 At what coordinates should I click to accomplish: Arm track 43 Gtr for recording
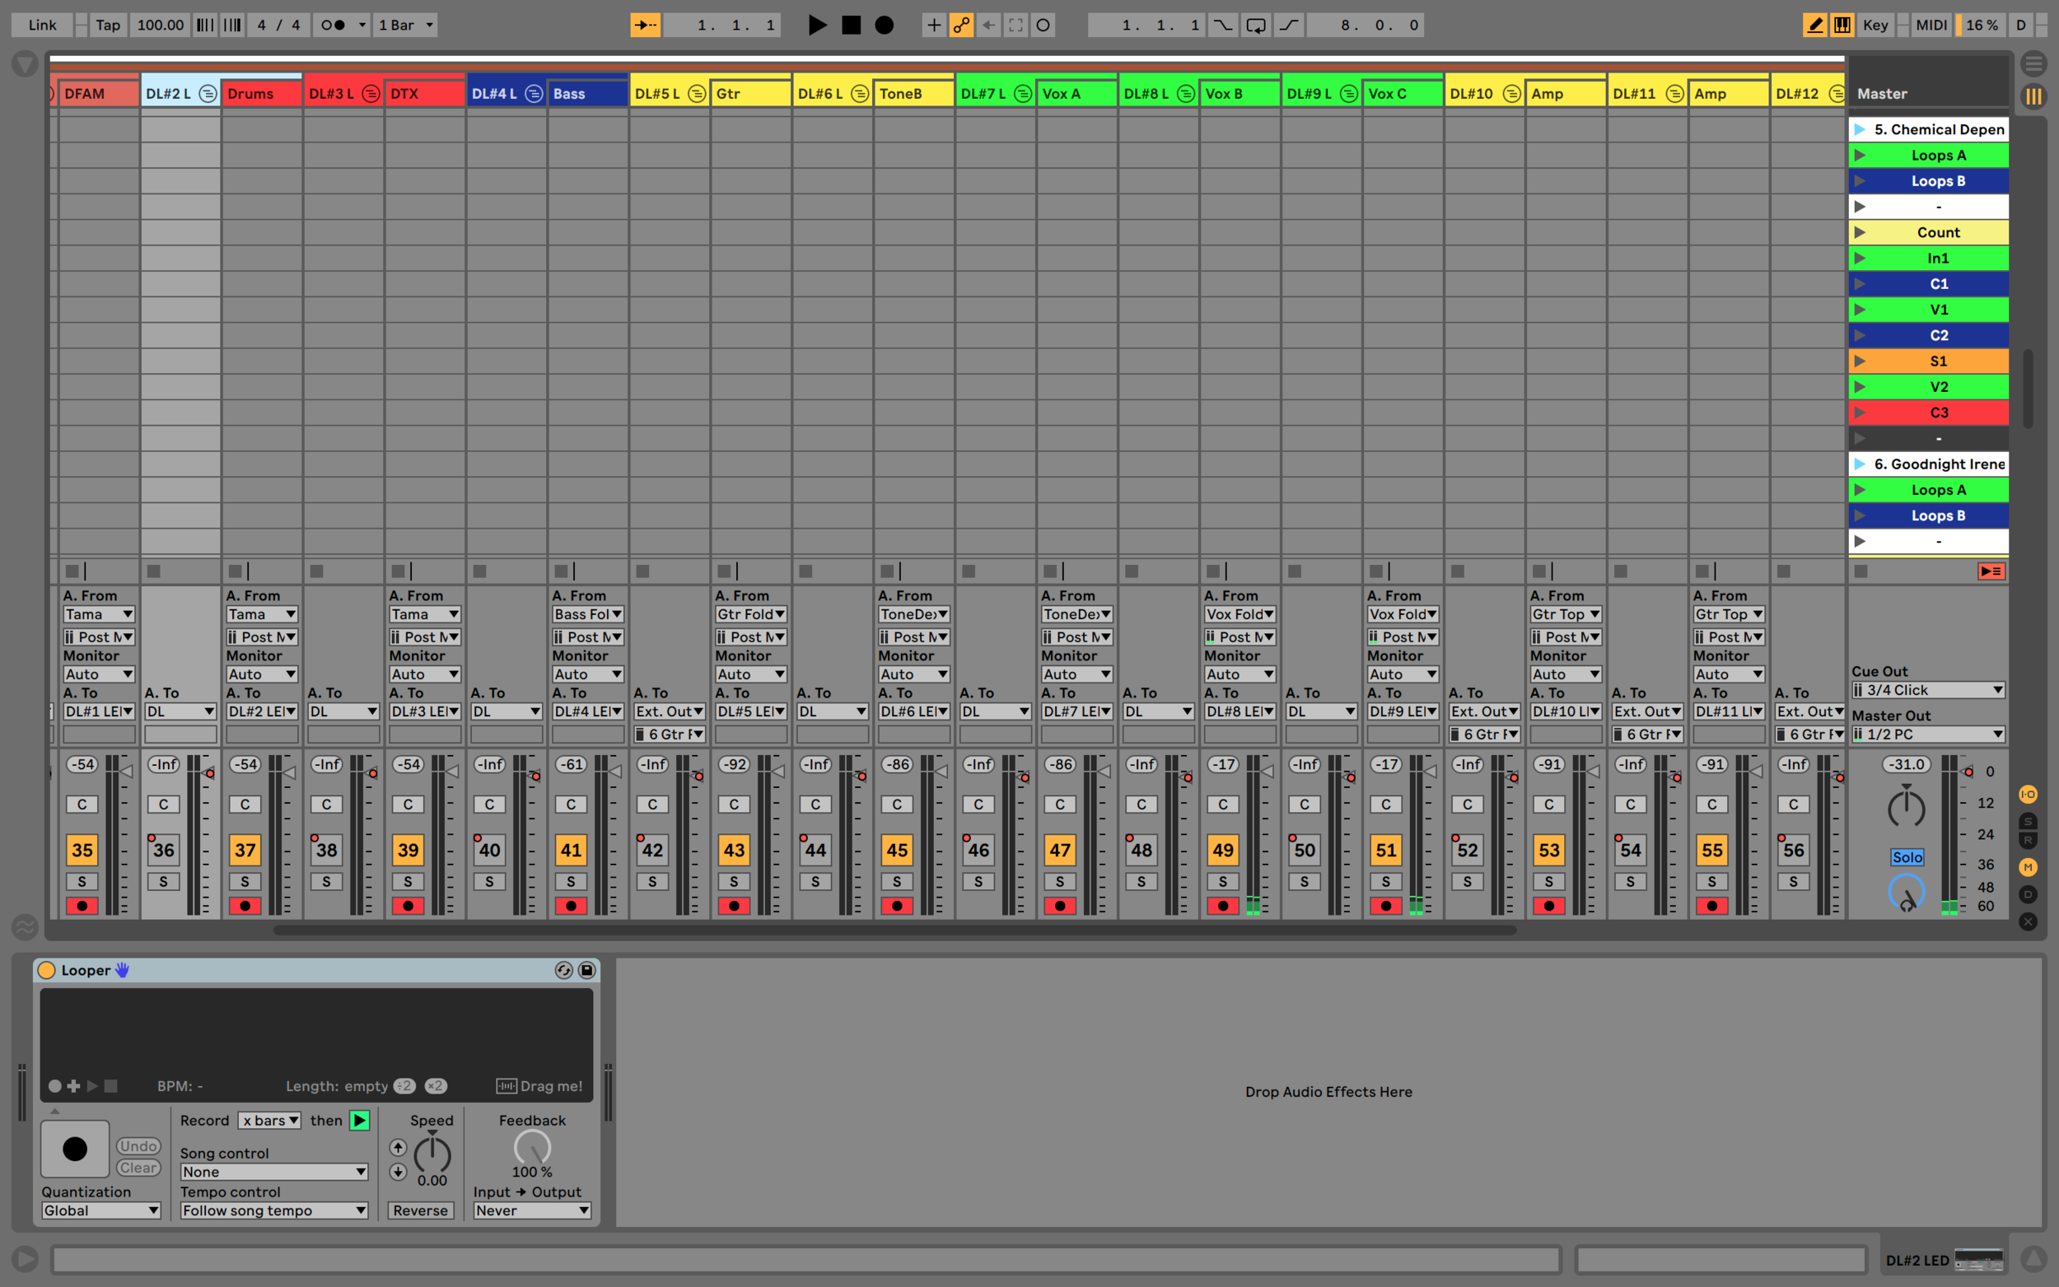(734, 906)
